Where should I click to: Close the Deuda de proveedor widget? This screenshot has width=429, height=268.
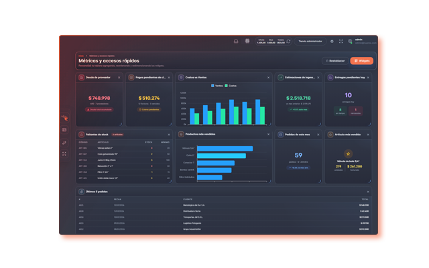(x=119, y=78)
